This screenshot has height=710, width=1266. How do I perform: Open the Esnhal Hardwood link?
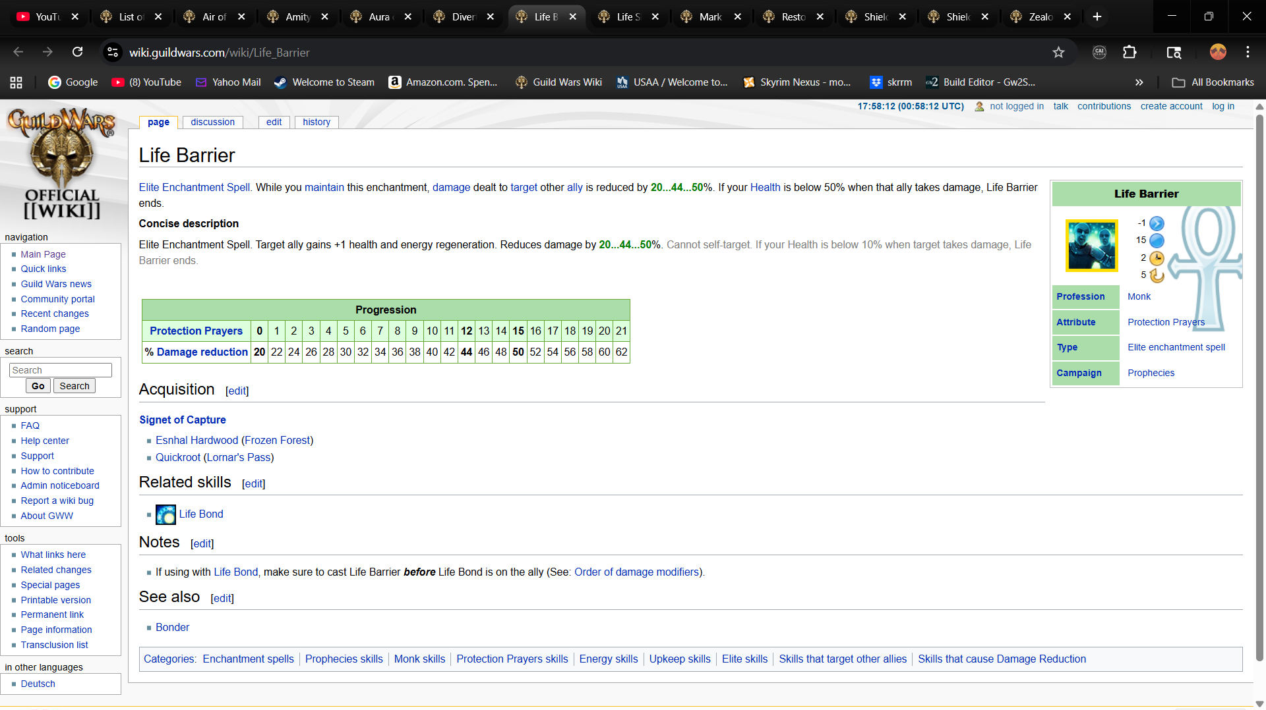pos(196,440)
